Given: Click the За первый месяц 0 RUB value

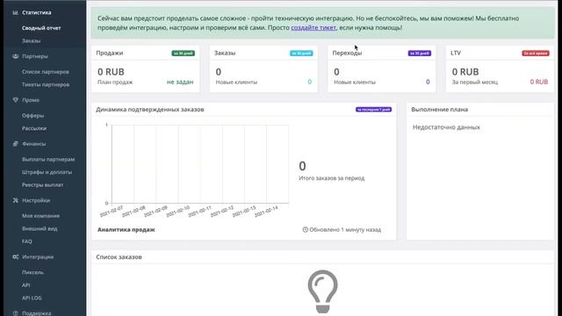Looking at the screenshot, I should click(539, 82).
